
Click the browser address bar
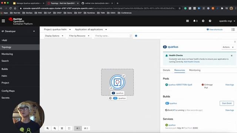[x=99, y=8]
